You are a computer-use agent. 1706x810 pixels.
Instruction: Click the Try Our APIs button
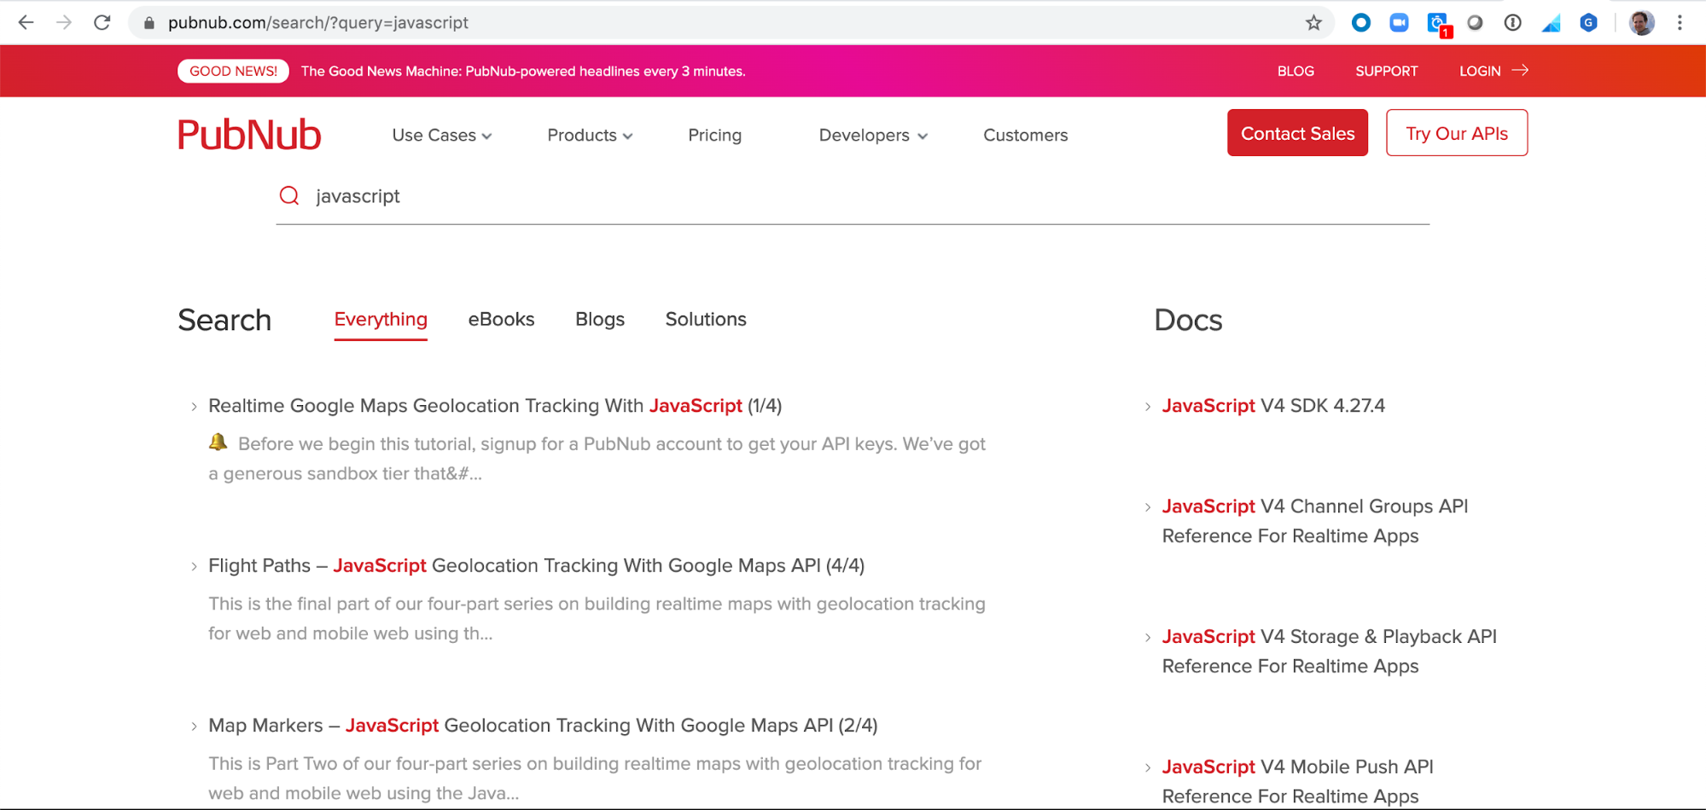click(1457, 133)
